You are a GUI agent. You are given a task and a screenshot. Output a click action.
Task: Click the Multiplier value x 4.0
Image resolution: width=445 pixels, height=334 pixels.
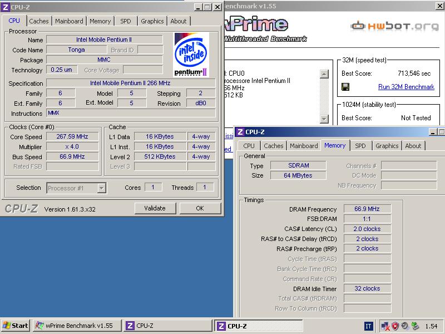72,147
